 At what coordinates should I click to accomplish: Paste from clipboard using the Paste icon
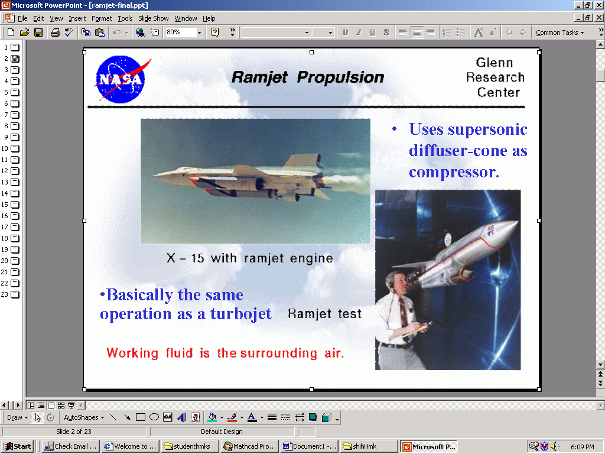click(99, 33)
